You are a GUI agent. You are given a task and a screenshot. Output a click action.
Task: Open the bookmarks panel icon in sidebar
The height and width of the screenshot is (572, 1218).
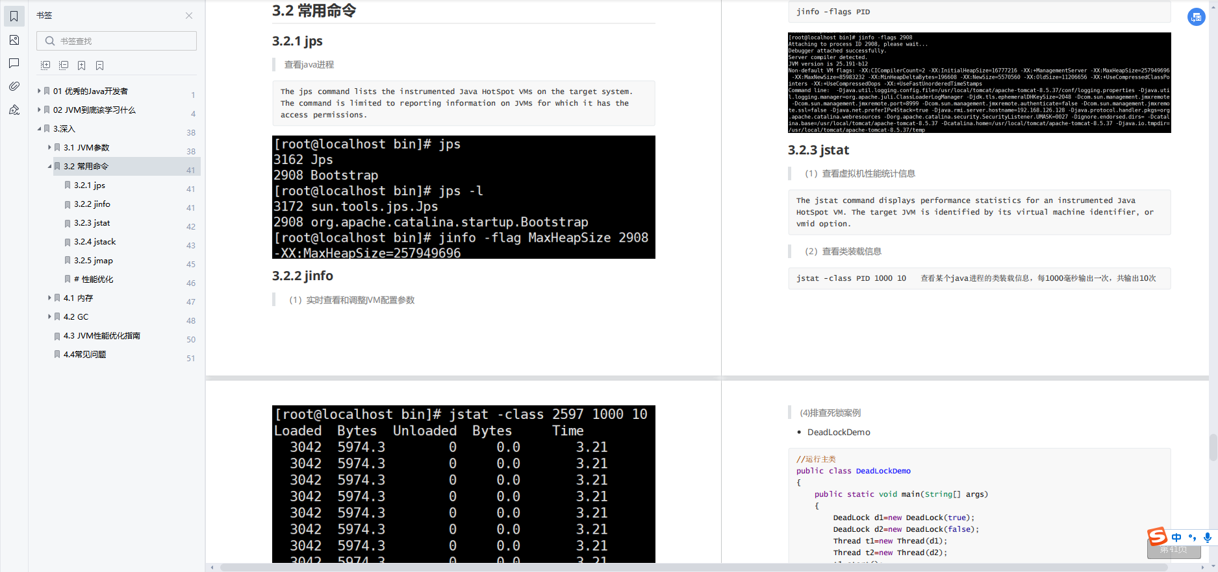tap(14, 16)
